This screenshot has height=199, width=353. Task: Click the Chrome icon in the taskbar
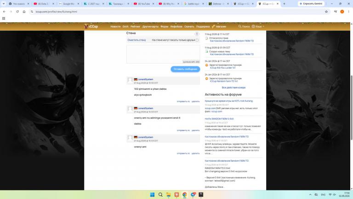pos(185,194)
